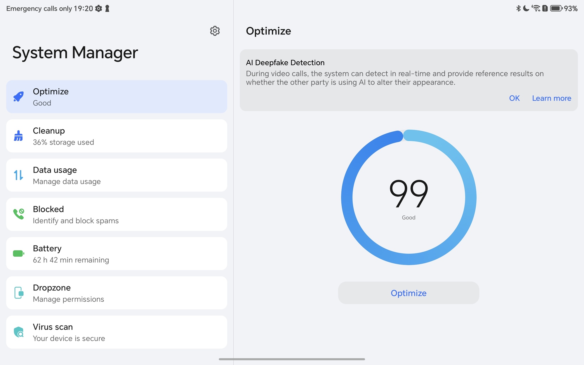The image size is (584, 365).
Task: Open Dropzone Manage permissions
Action: (117, 293)
